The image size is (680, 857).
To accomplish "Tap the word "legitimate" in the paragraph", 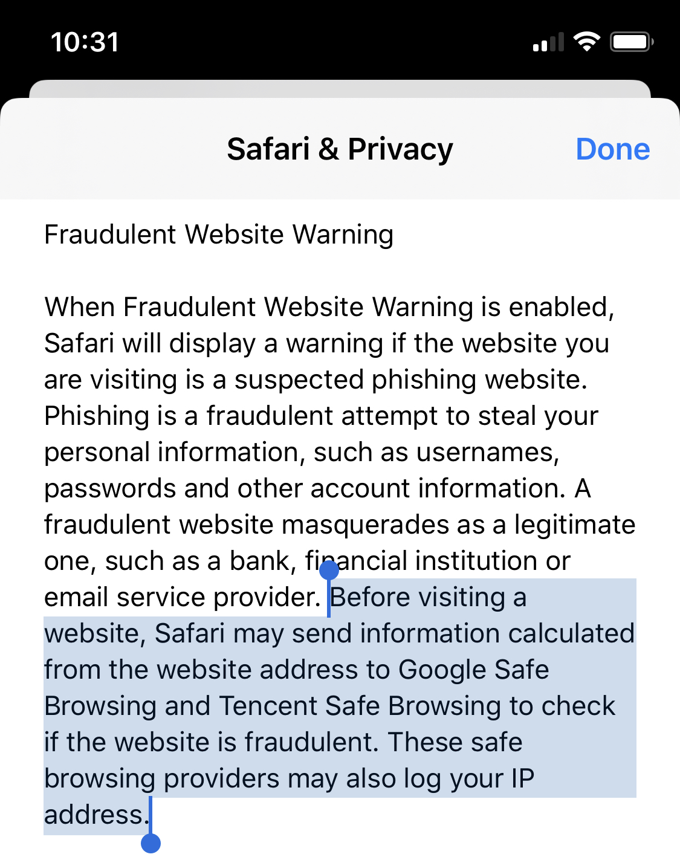I will (x=575, y=525).
